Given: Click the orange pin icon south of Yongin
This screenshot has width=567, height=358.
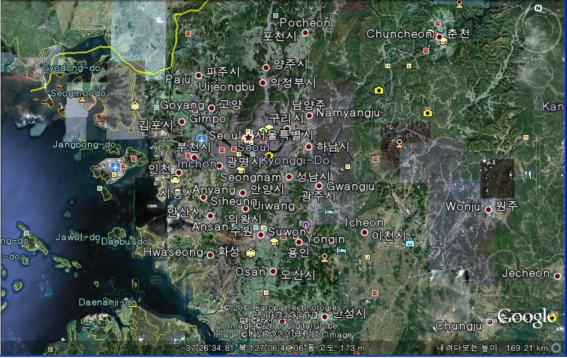Looking at the screenshot, I should 325,258.
